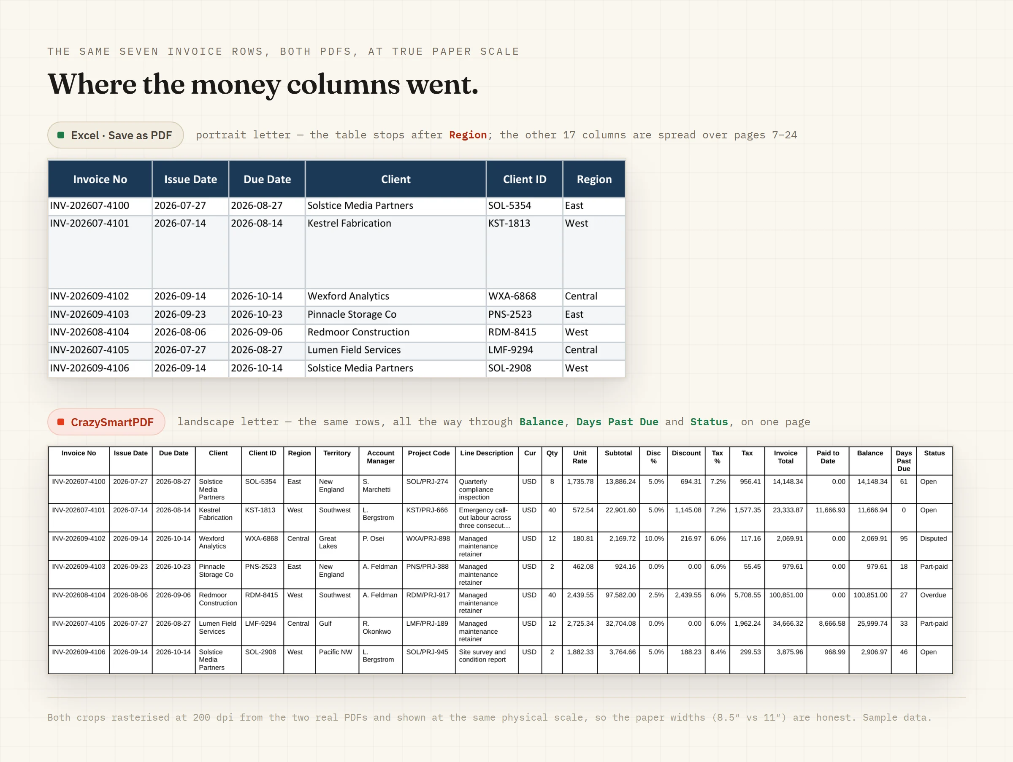Click the red square in CrazySmartPDF pill
The height and width of the screenshot is (762, 1013).
(60, 422)
